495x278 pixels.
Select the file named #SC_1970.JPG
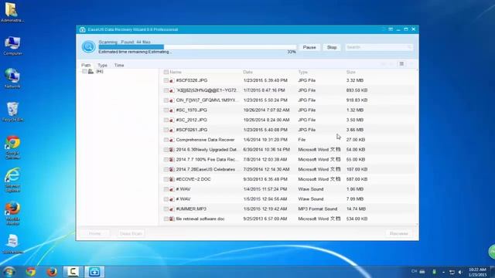[192, 110]
